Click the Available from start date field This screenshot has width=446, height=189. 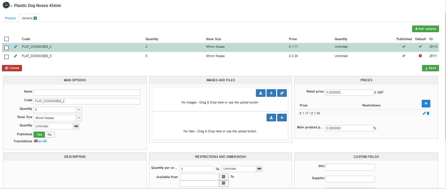pyautogui.click(x=199, y=177)
